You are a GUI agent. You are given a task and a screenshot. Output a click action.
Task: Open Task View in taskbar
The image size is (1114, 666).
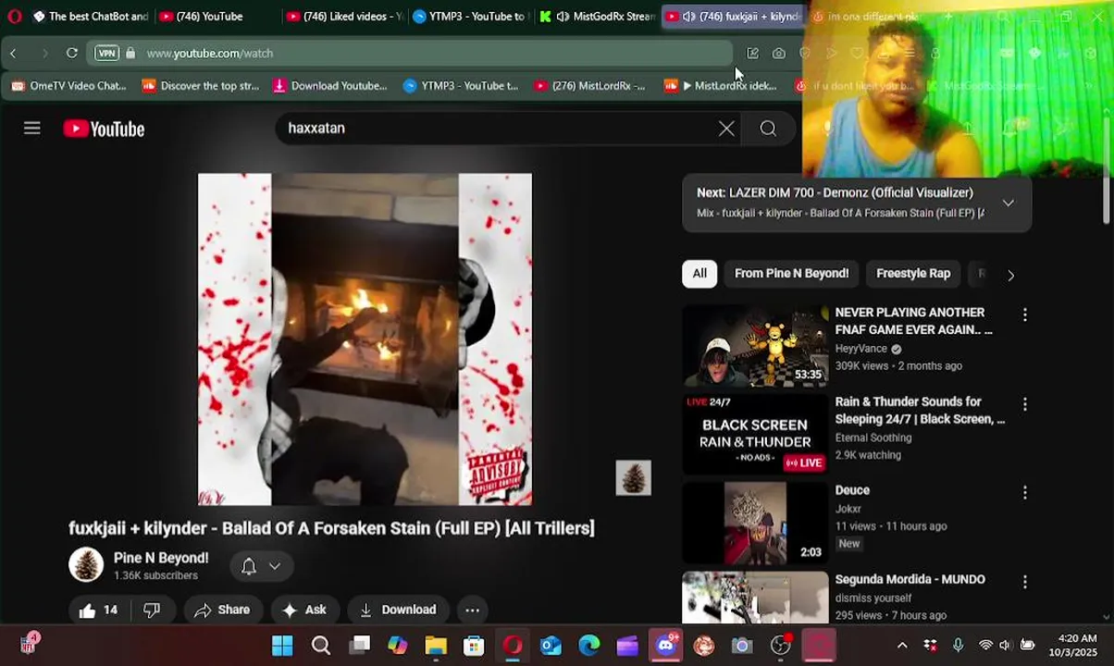[x=360, y=645]
